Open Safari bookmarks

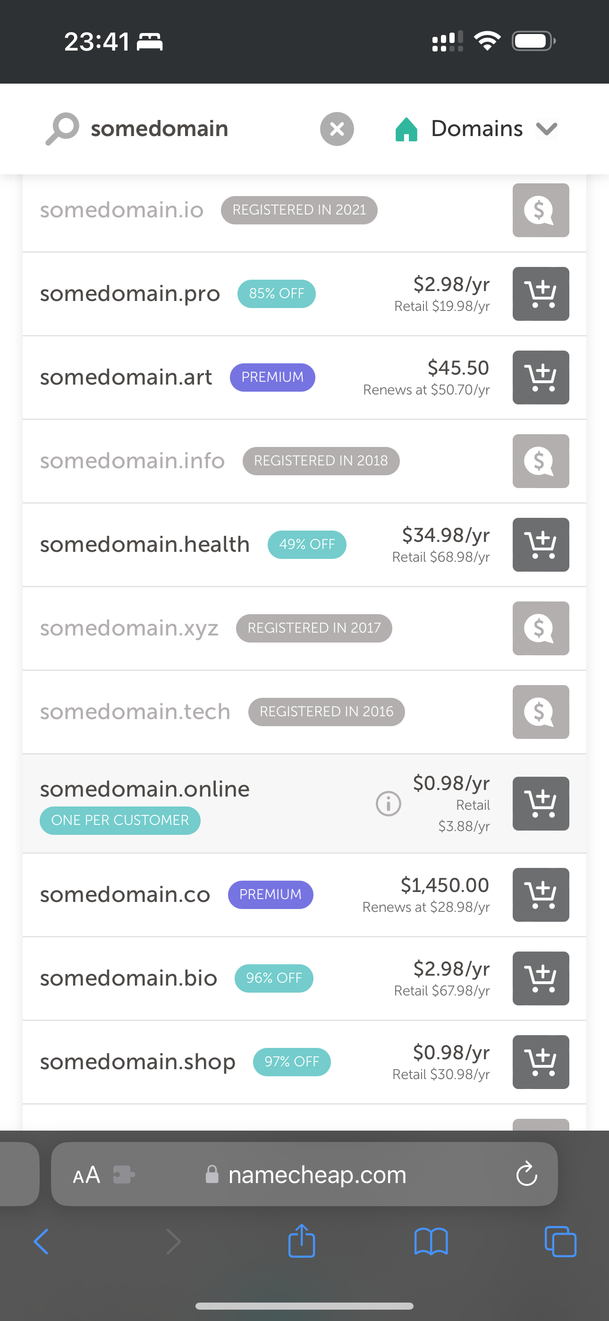431,1242
